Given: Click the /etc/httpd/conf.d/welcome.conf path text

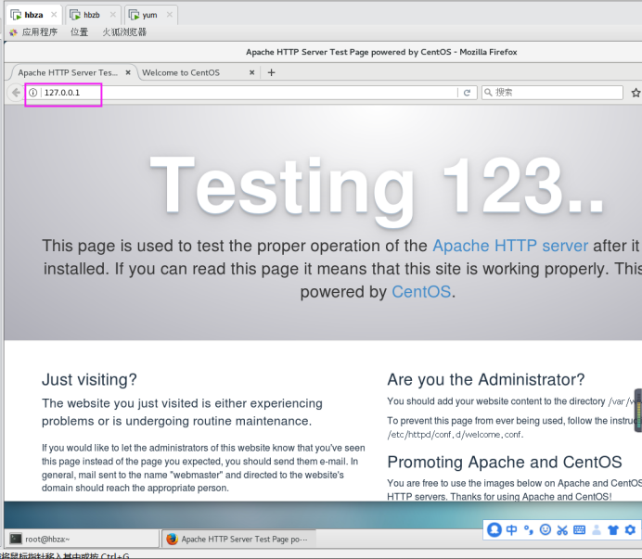Looking at the screenshot, I should pyautogui.click(x=456, y=435).
